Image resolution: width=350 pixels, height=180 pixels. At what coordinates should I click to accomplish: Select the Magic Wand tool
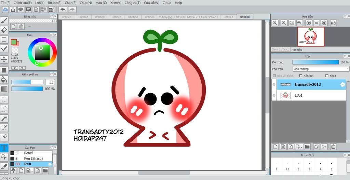pos(4,118)
